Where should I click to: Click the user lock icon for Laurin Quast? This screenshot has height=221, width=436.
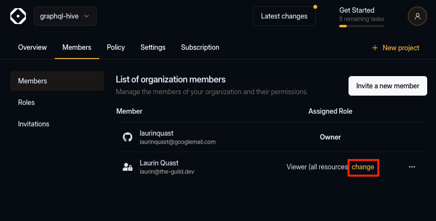click(x=127, y=167)
